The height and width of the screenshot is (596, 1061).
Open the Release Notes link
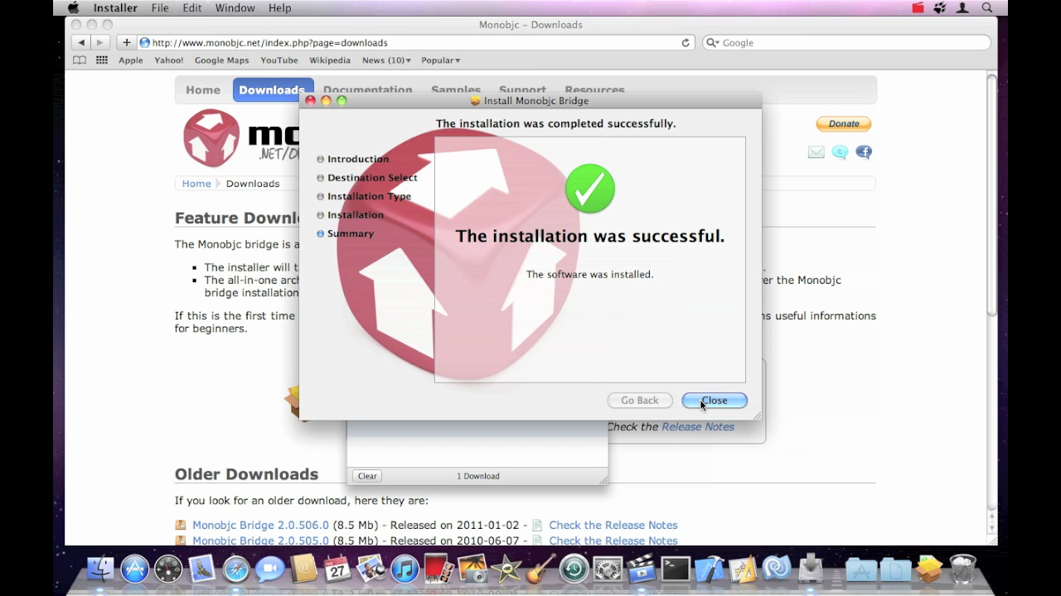coord(697,427)
